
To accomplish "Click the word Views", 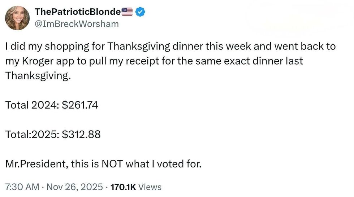I will point(150,187).
